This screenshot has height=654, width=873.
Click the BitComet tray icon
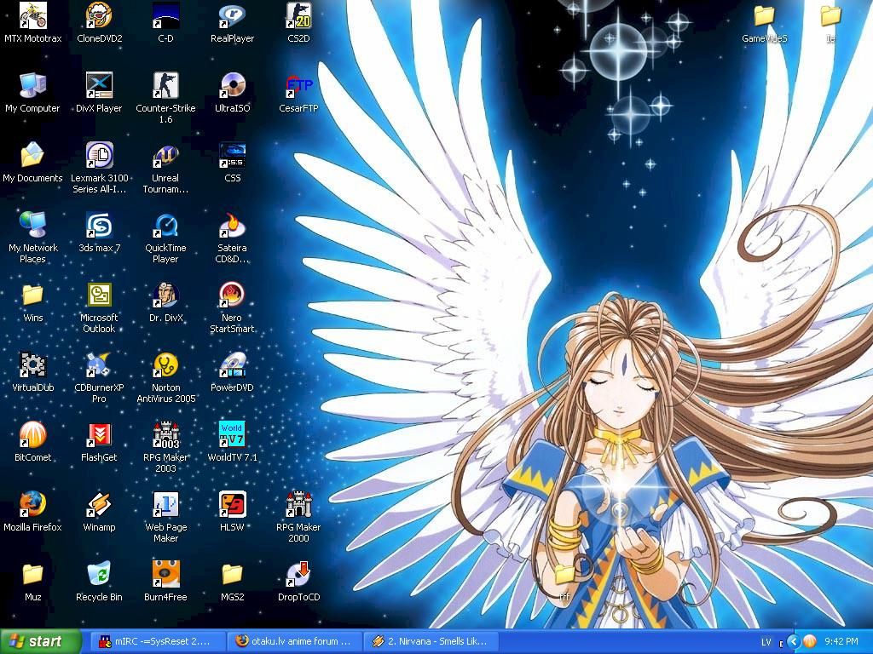click(x=809, y=642)
